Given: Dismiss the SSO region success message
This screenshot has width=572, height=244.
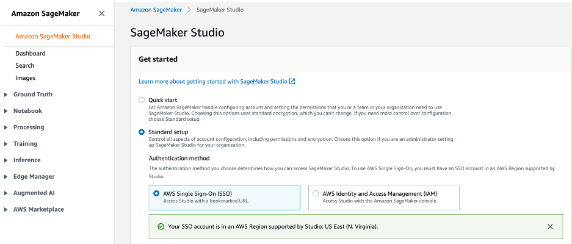Looking at the screenshot, I should pyautogui.click(x=550, y=226).
